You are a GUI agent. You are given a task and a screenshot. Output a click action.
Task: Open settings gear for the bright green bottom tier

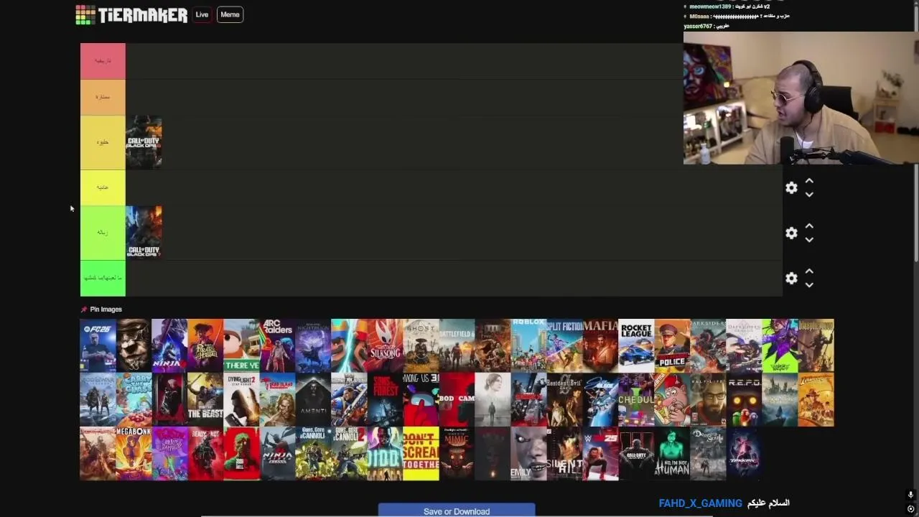click(791, 278)
